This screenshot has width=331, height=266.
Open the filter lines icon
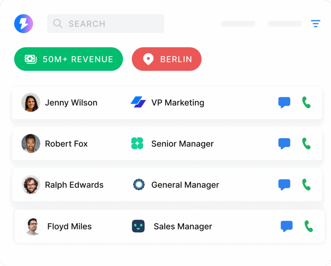click(x=315, y=24)
